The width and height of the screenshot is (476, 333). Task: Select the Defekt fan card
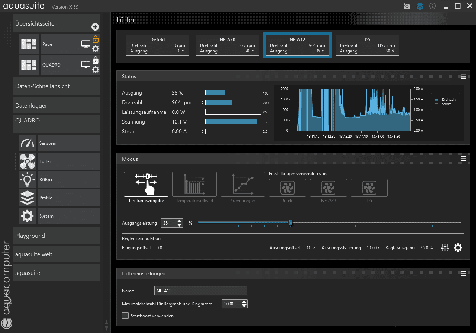[x=158, y=45]
